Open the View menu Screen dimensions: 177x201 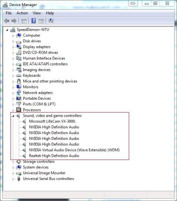click(x=37, y=13)
